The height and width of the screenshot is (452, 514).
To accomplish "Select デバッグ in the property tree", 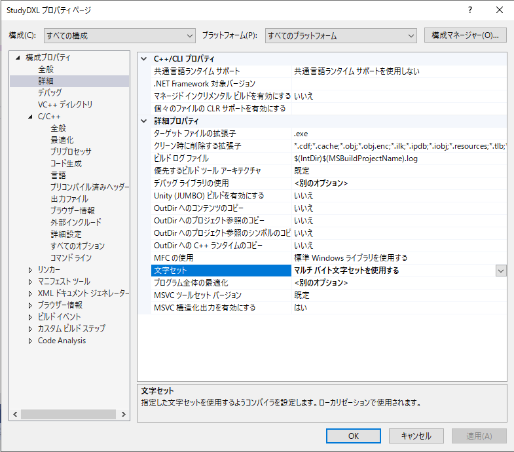I will pyautogui.click(x=50, y=93).
